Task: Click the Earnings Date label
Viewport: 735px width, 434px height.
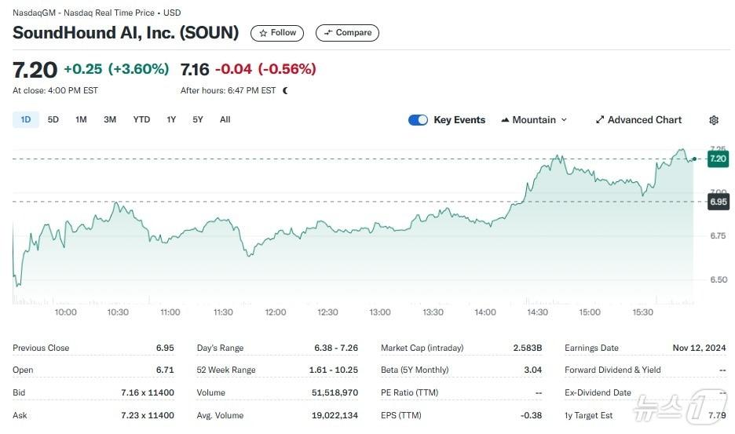Action: (591, 348)
